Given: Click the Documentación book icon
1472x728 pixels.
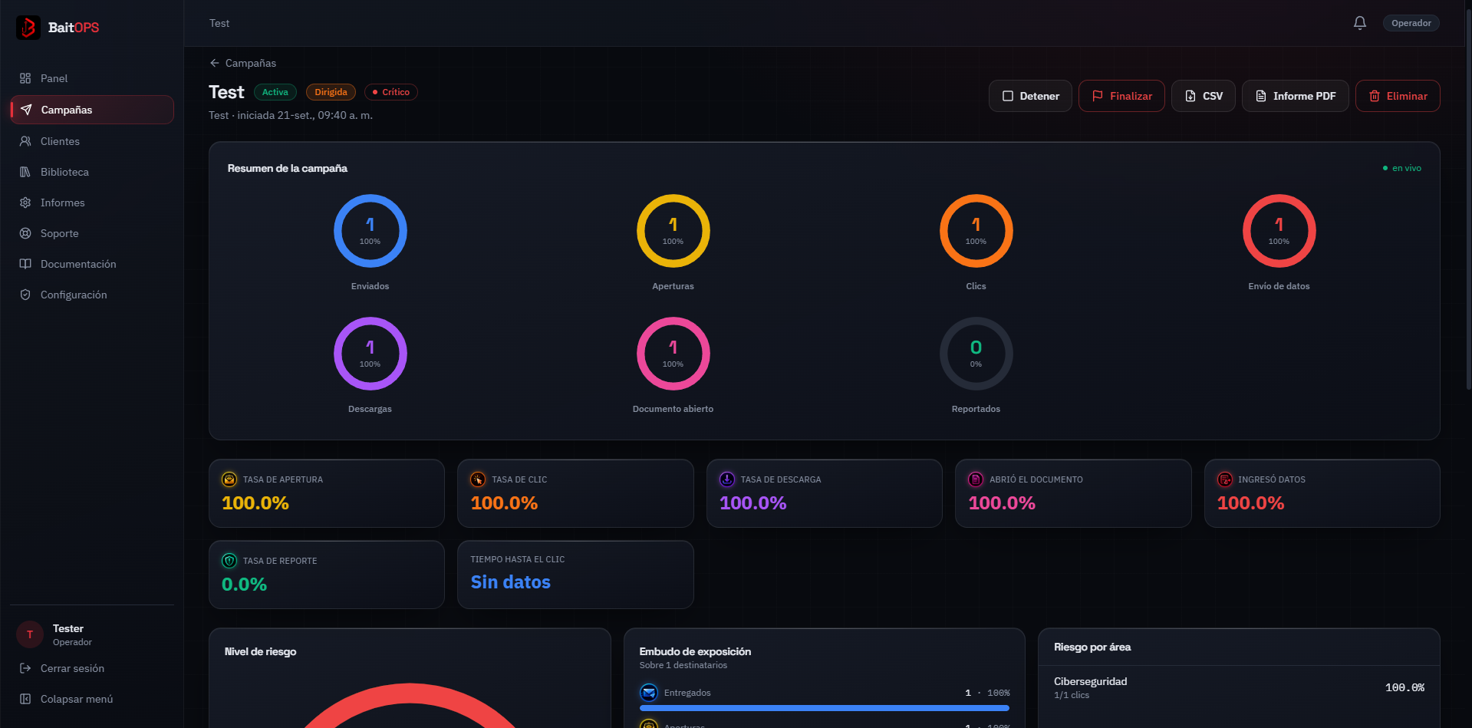Looking at the screenshot, I should point(25,264).
